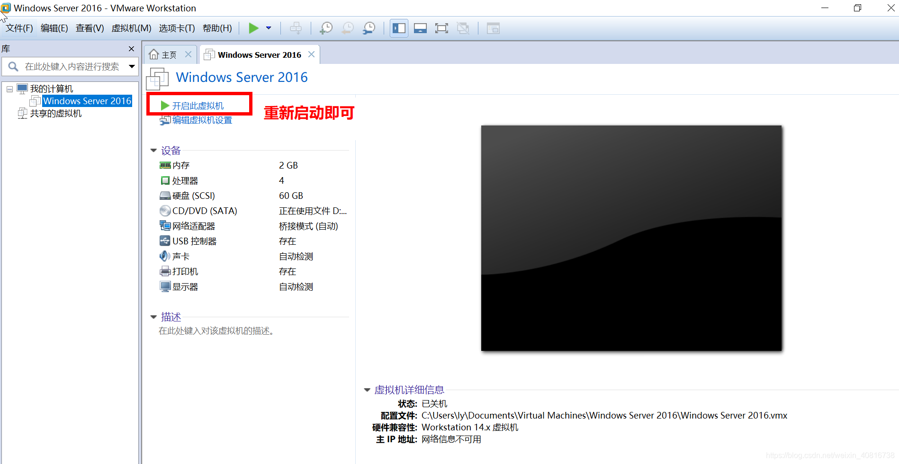Click the 桥接模式 (自动) value
Viewport: 899px width, 464px height.
[x=308, y=226]
